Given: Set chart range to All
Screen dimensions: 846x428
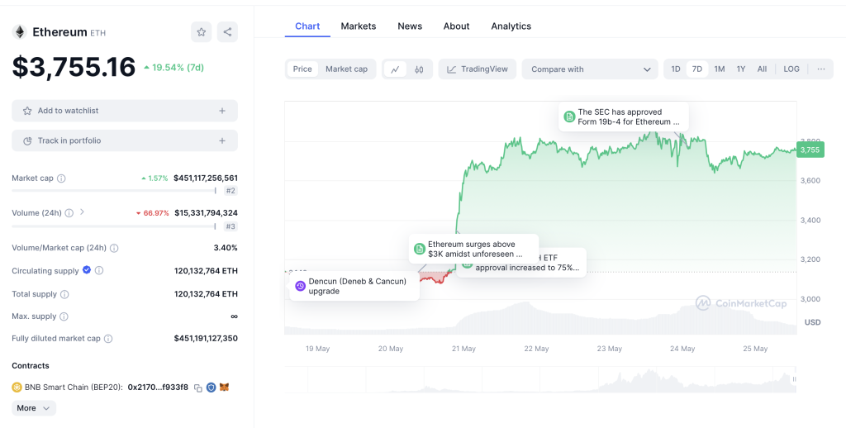Looking at the screenshot, I should (762, 69).
